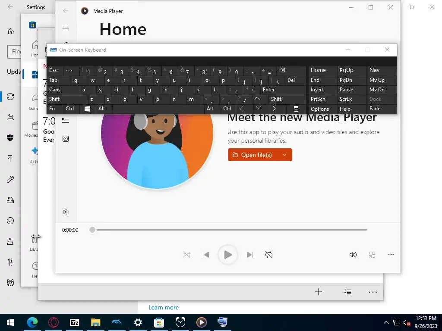Toggle left Shift key on On-Screen Keyboard
Viewport: 442px width, 331px height.
(67, 99)
